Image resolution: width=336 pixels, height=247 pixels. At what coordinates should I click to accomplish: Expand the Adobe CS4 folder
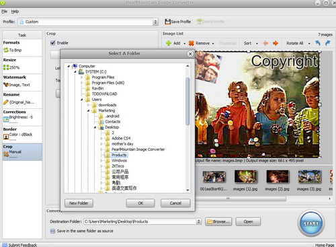tap(101, 139)
